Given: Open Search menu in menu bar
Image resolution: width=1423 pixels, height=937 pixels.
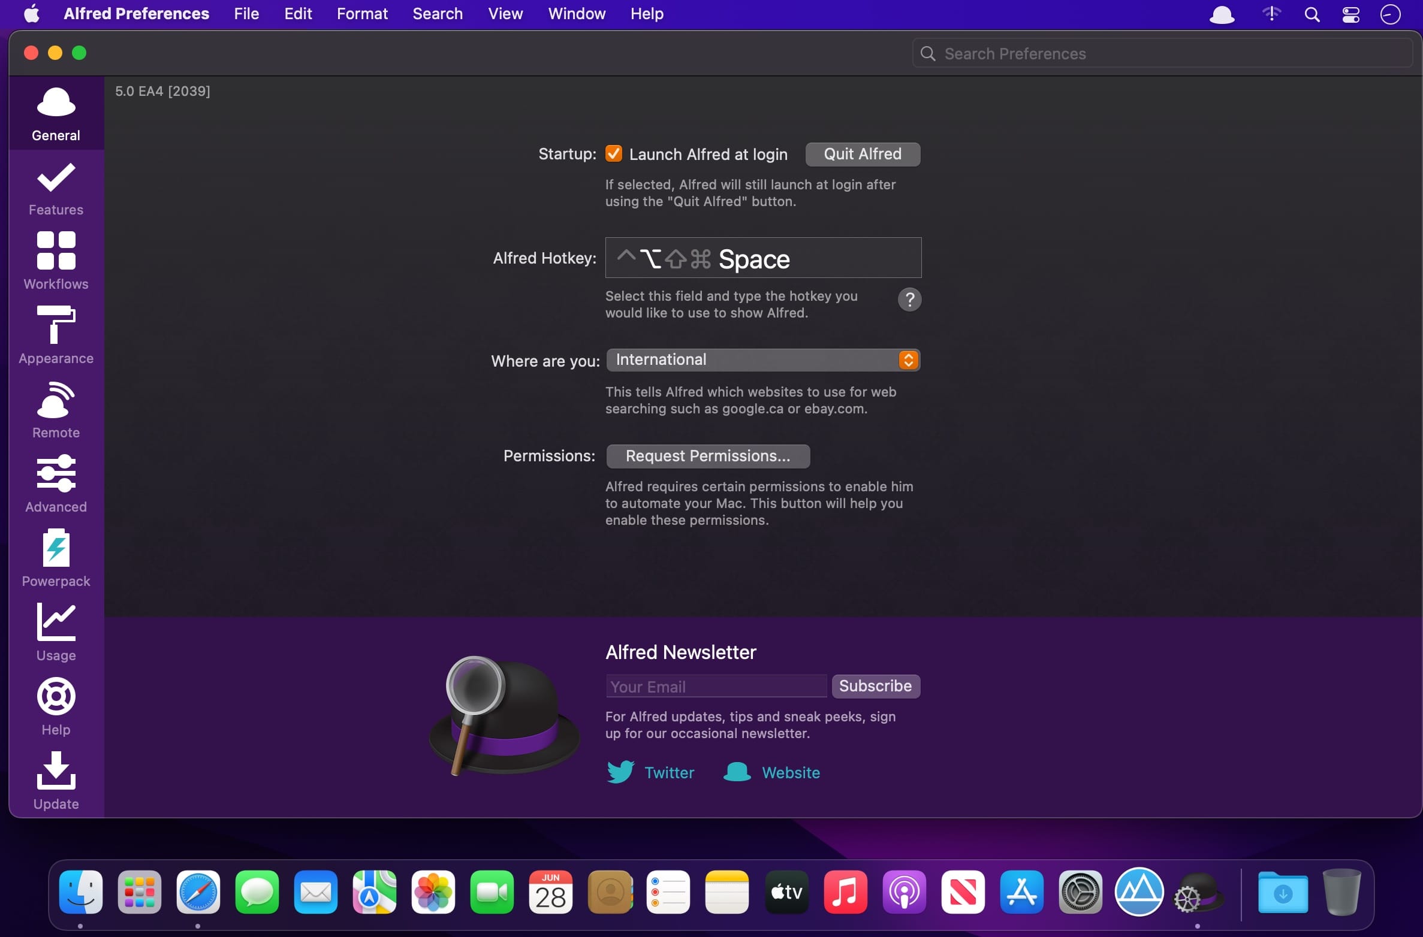Looking at the screenshot, I should [x=435, y=14].
